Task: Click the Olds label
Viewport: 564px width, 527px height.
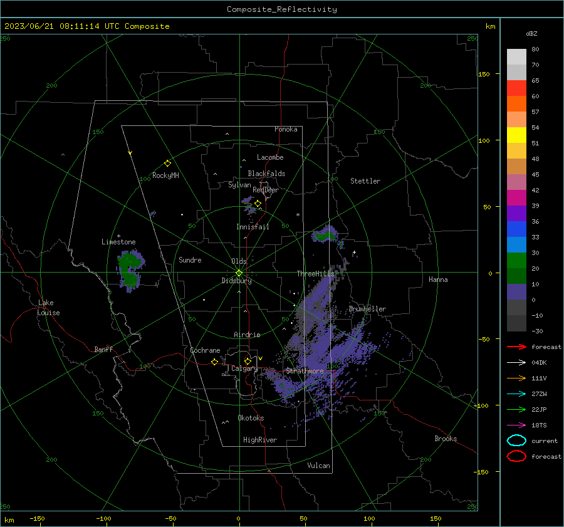Action: (x=239, y=261)
